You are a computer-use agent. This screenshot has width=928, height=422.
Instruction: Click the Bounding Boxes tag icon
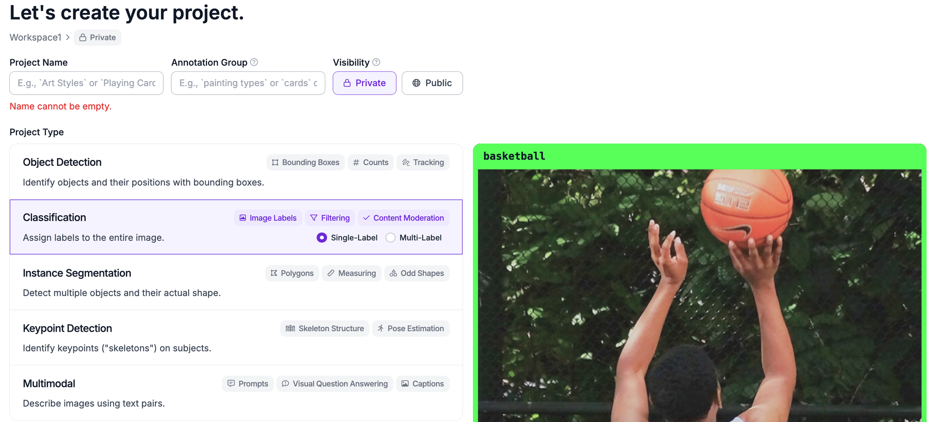(x=275, y=163)
